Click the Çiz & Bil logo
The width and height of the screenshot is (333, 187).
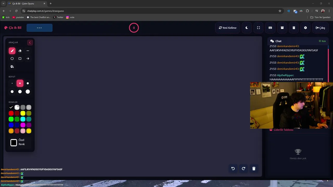[x=13, y=28]
